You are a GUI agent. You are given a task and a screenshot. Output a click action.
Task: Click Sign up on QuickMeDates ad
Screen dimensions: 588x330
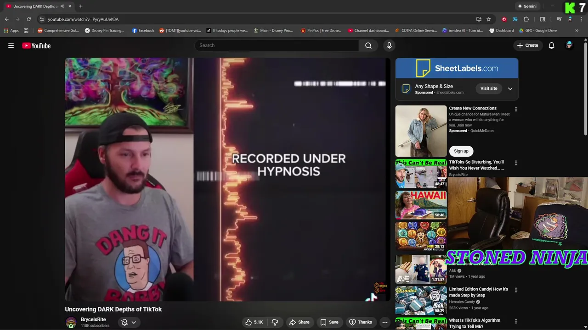click(461, 151)
